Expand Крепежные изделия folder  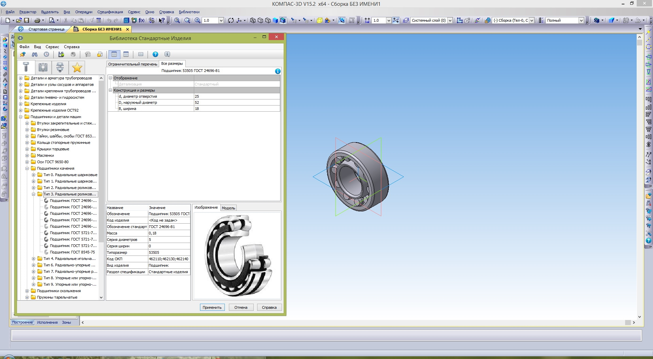tap(21, 104)
